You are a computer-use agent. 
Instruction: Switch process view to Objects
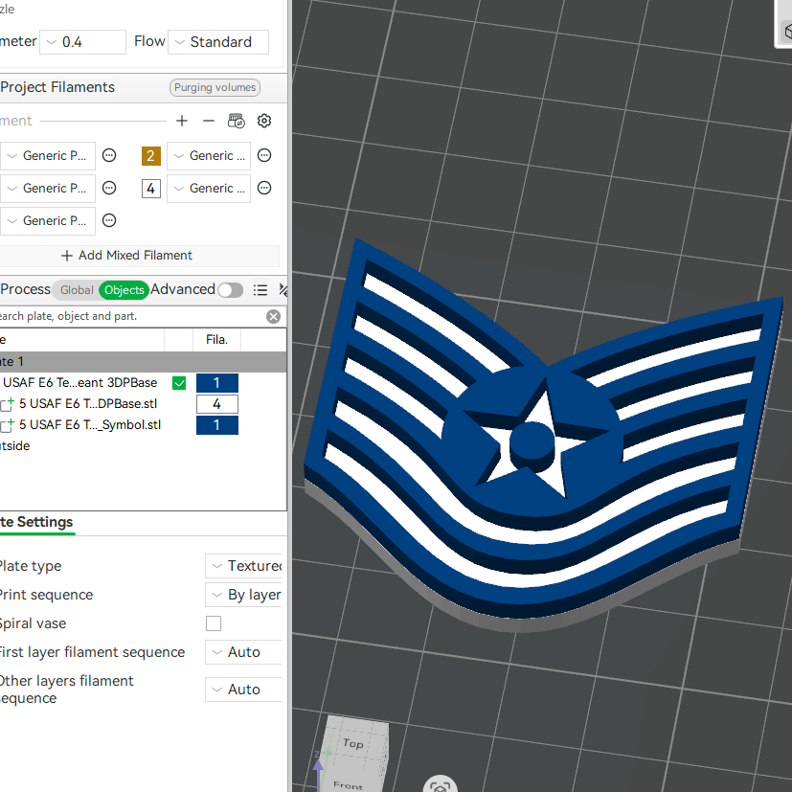pos(124,290)
